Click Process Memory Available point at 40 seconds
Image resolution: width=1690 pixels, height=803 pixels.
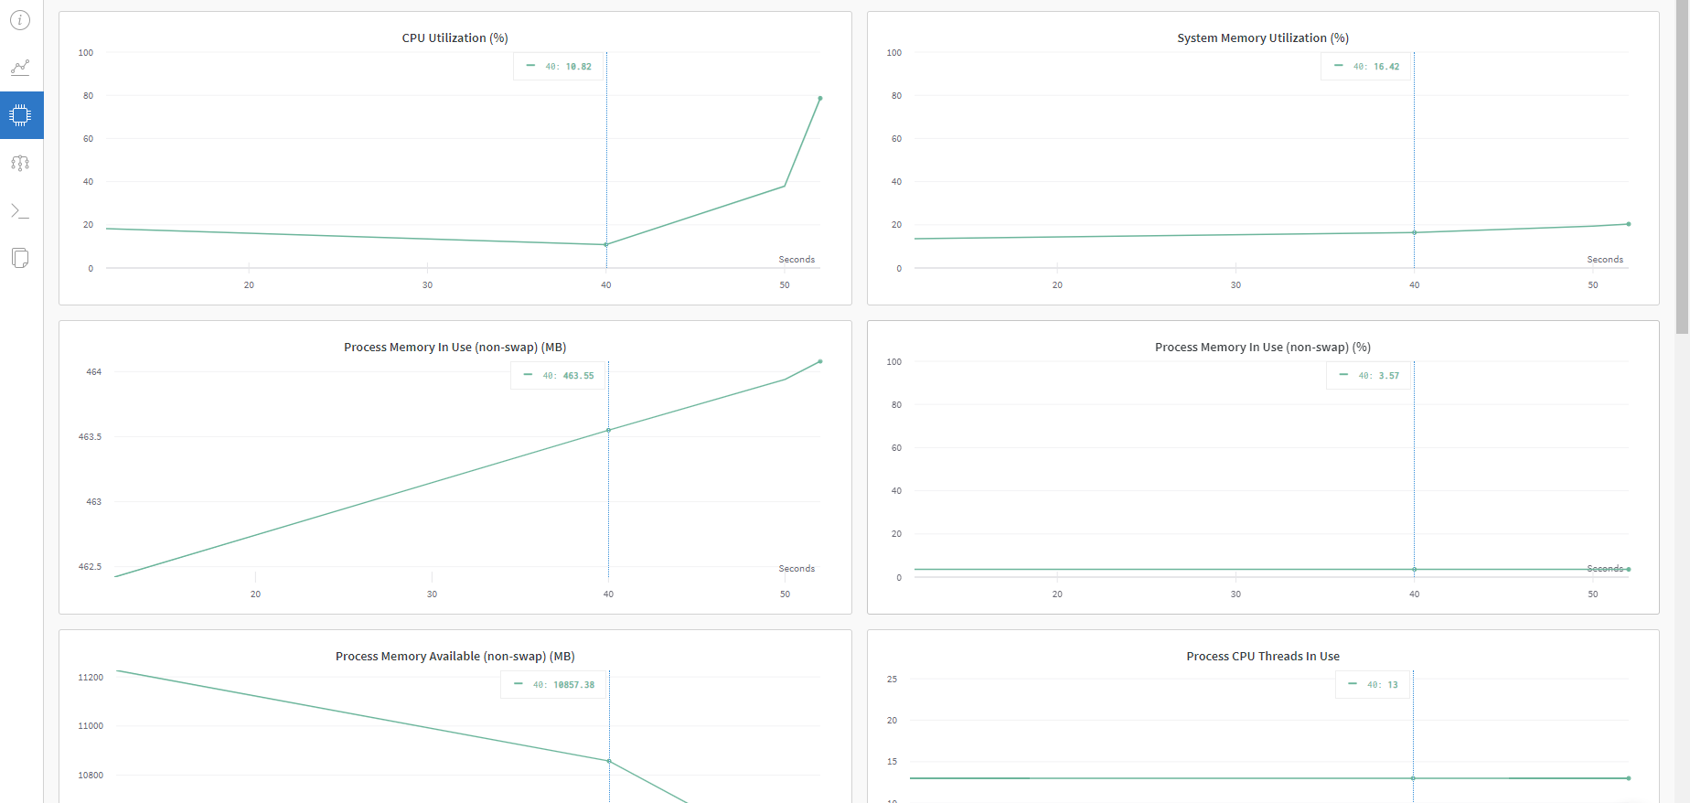[609, 761]
